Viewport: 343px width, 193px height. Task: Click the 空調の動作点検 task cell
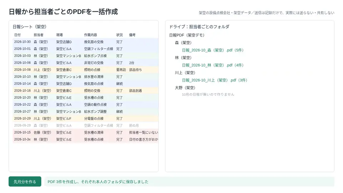tap(95, 105)
